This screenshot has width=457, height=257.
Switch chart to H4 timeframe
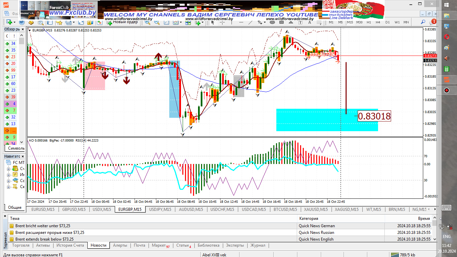(378, 22)
